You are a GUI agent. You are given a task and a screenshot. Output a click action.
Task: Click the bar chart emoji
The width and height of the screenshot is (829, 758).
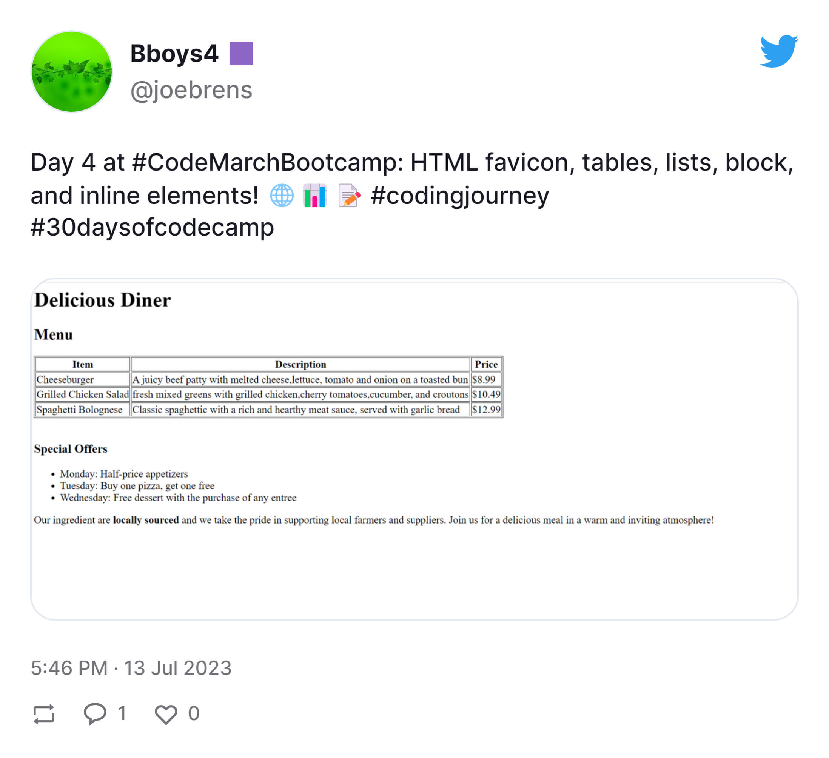coord(314,196)
